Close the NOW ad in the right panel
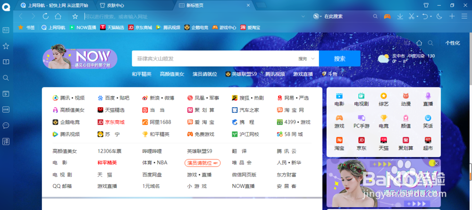This screenshot has width=472, height=210. coord(436,163)
